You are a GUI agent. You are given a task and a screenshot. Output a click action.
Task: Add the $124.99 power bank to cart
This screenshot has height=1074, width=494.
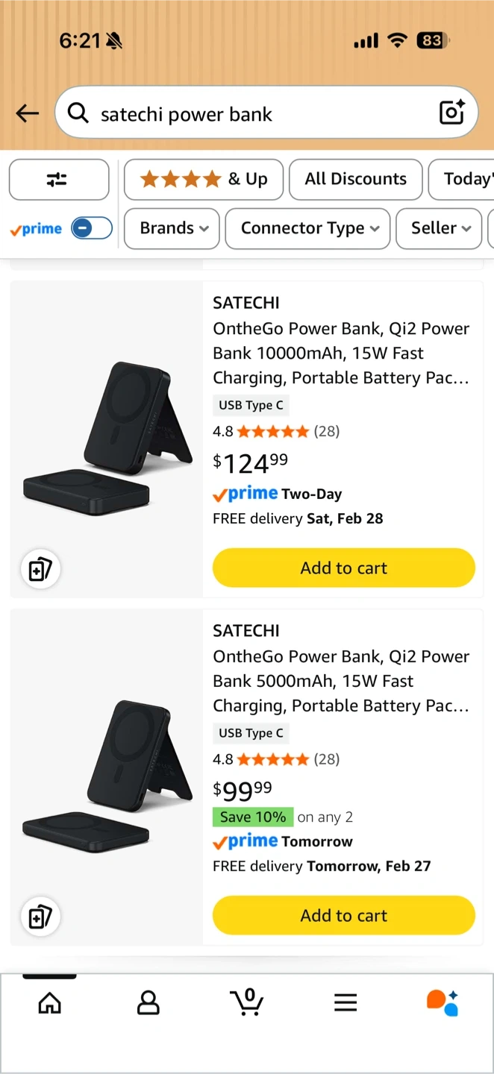point(344,568)
